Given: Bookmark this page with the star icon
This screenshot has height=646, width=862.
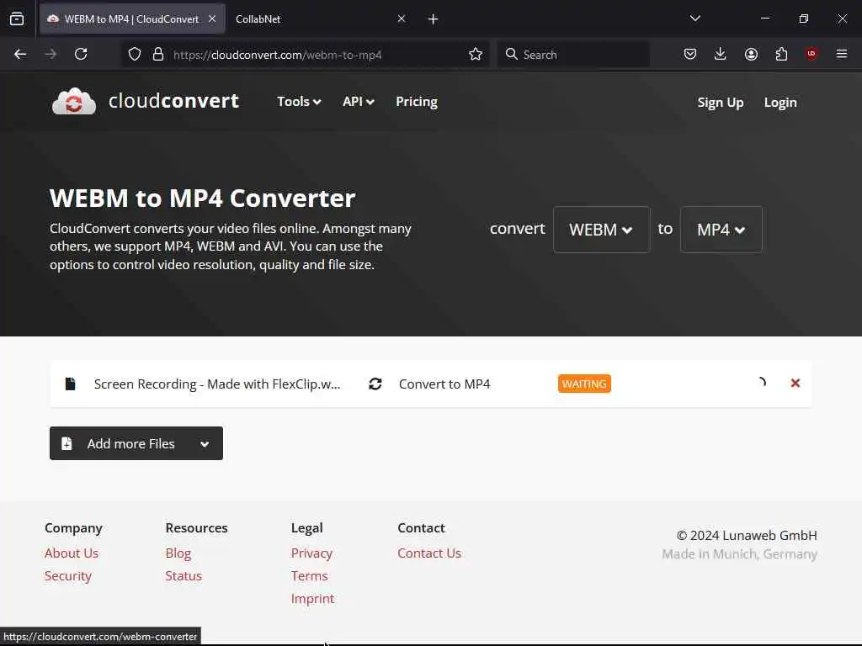Looking at the screenshot, I should click(476, 54).
